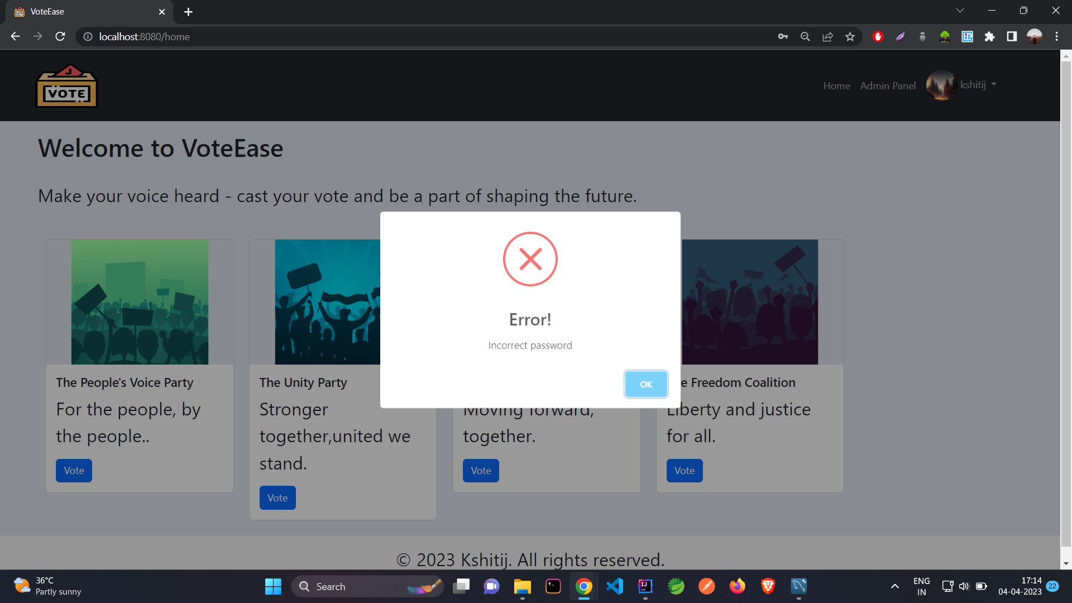Vote for The People's Voice Party
Viewport: 1072px width, 603px height.
coord(74,471)
